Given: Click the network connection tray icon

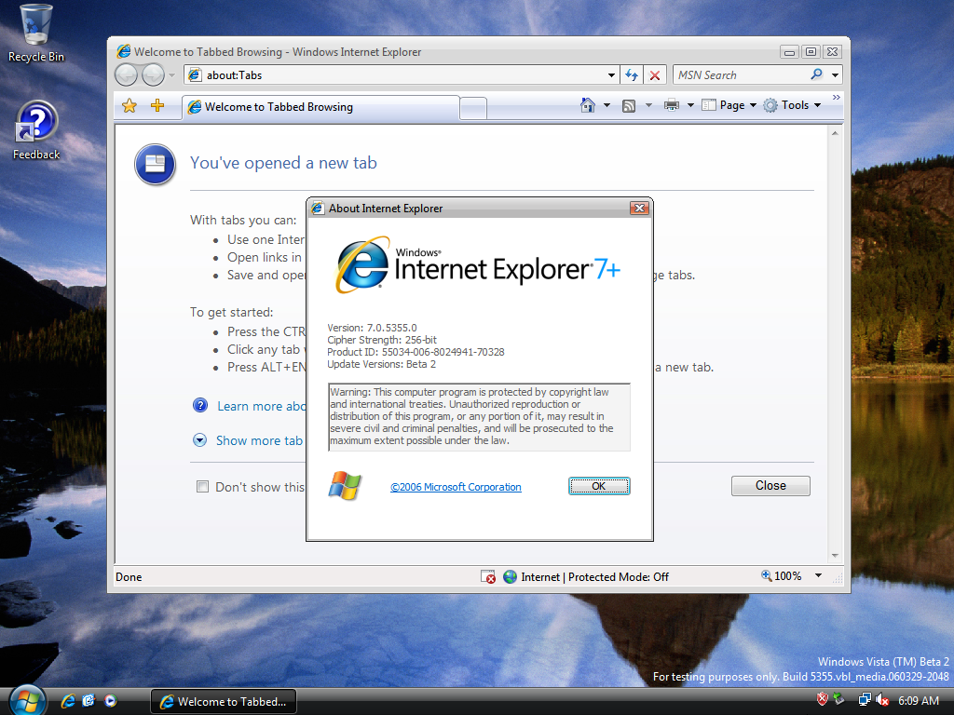Looking at the screenshot, I should 864,700.
